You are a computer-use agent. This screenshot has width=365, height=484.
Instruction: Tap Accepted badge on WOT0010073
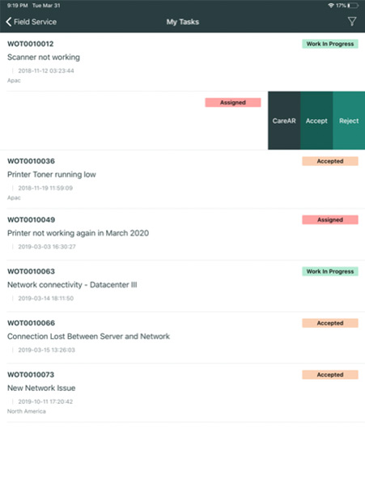[x=330, y=375]
